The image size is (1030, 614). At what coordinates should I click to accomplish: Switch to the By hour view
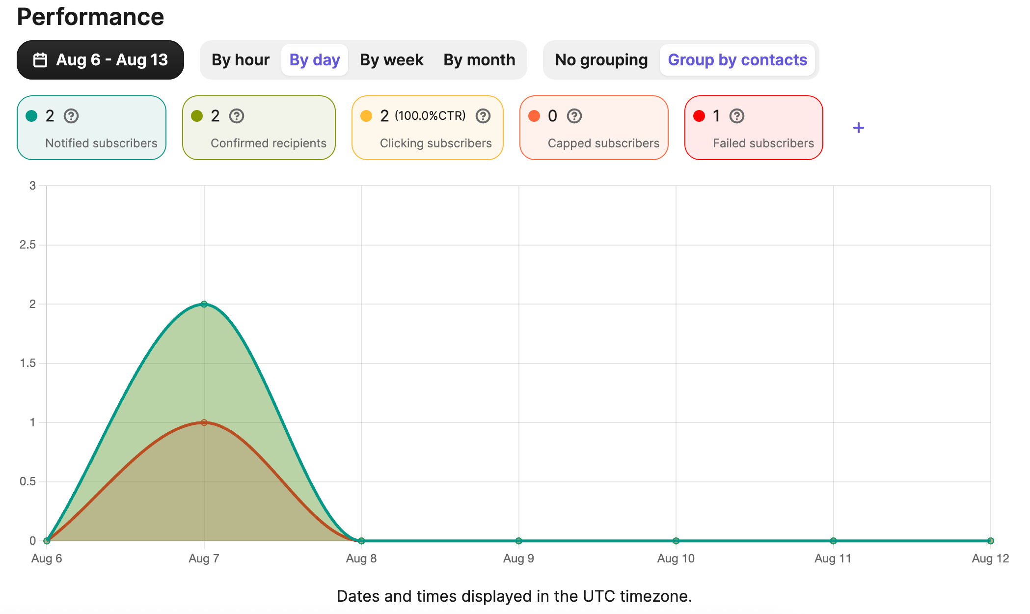241,59
